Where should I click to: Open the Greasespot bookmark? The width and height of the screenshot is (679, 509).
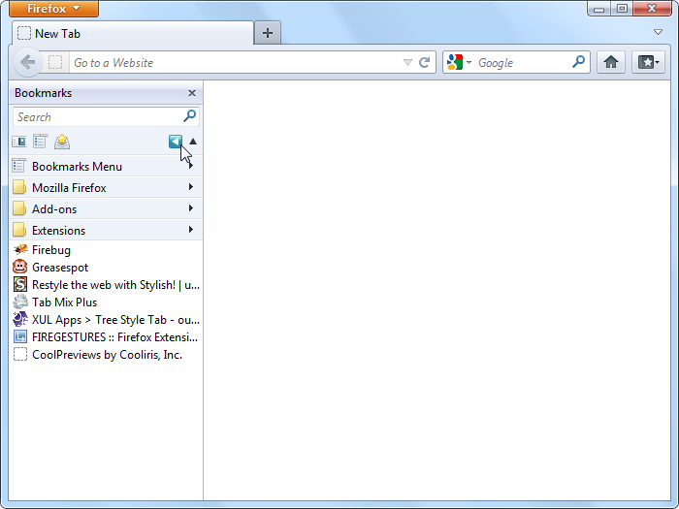tap(59, 268)
